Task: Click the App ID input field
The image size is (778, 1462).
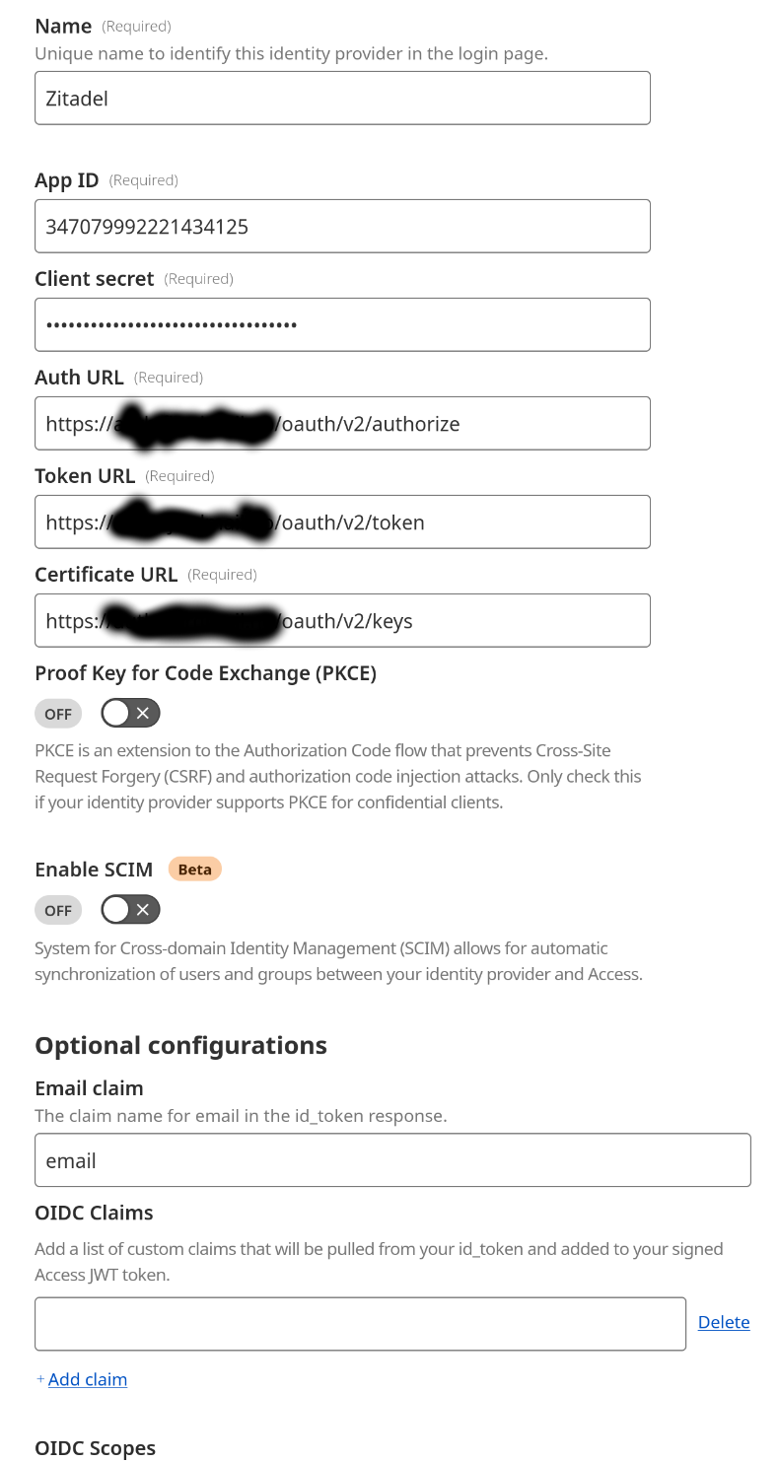Action: (x=342, y=226)
